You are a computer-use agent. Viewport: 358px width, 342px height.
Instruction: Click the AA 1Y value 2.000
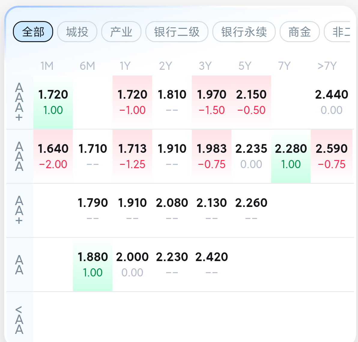click(x=132, y=264)
